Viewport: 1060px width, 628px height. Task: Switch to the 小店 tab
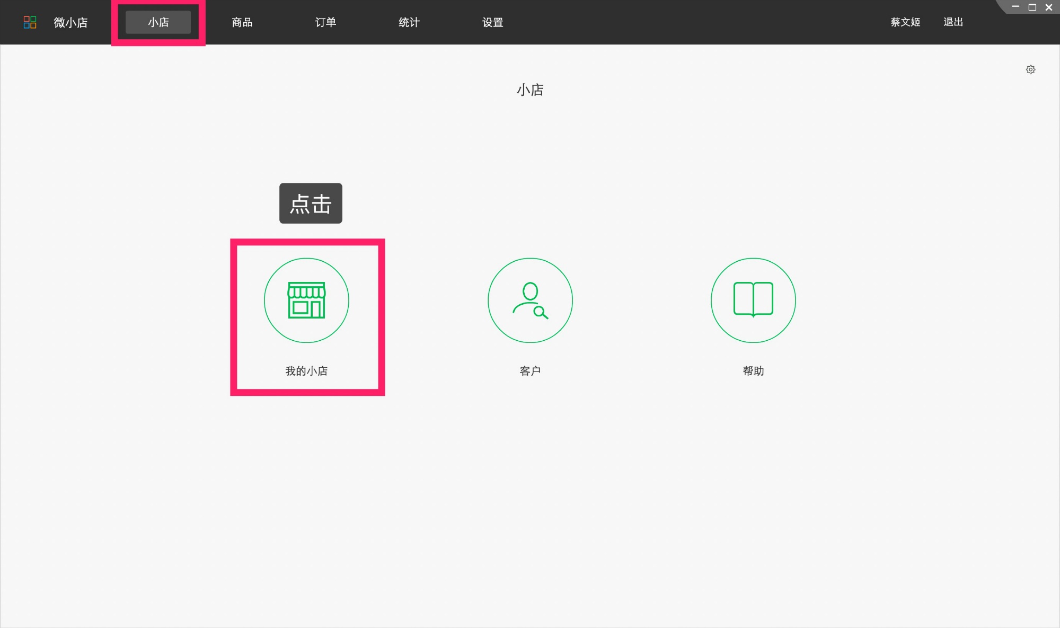click(x=157, y=22)
